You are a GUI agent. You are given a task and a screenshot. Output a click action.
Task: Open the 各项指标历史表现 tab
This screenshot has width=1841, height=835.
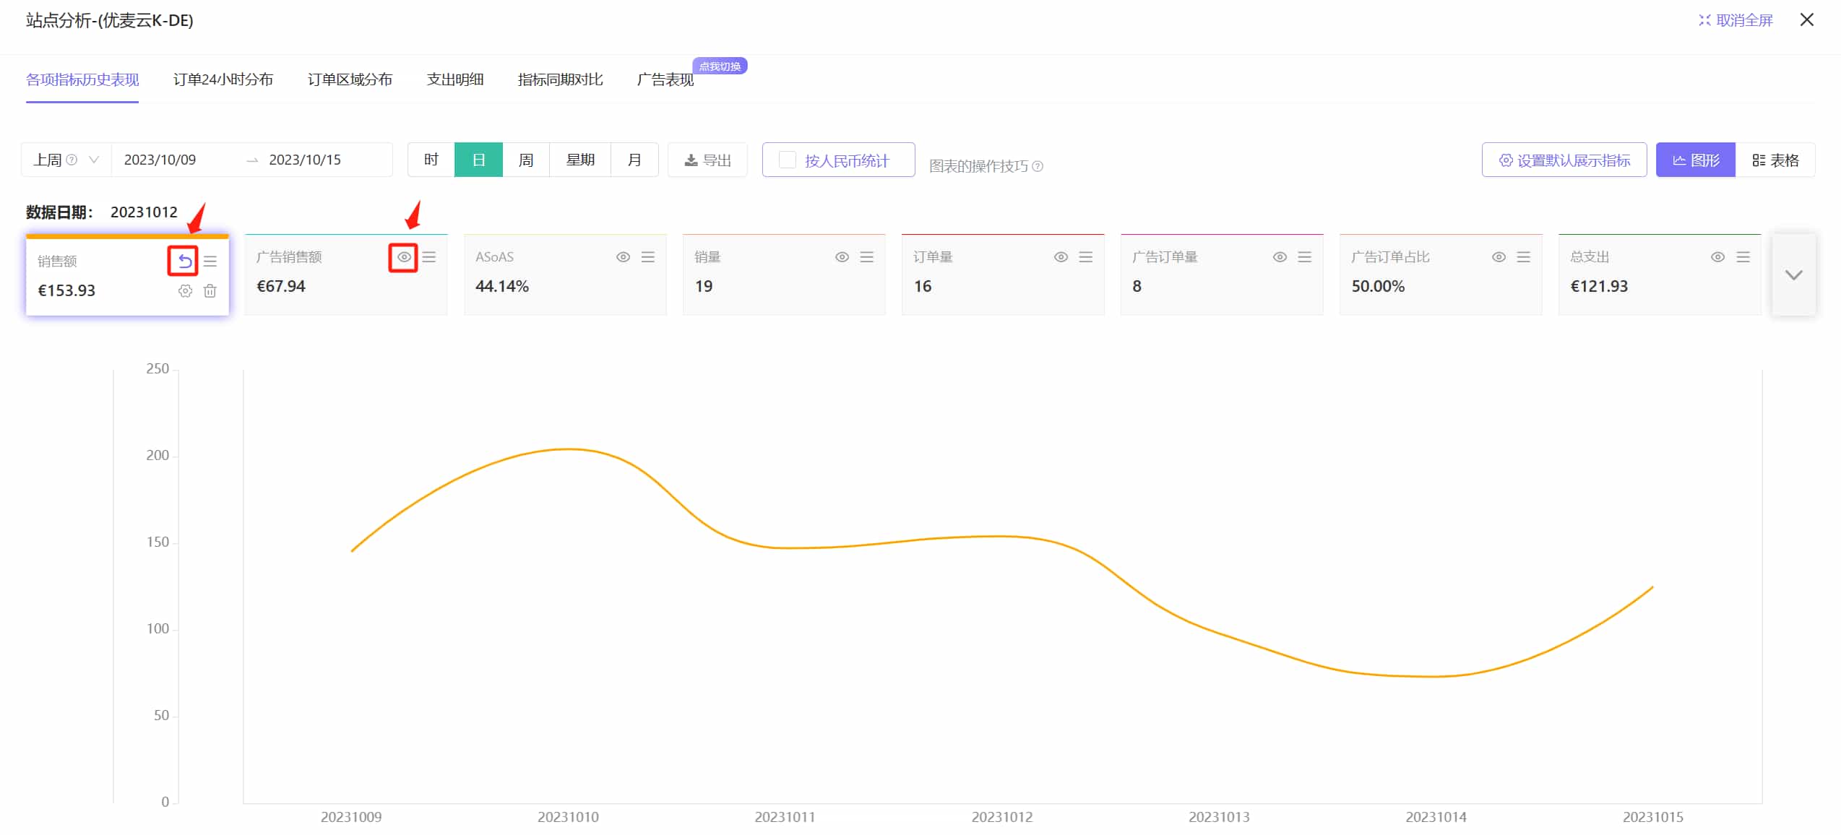click(x=82, y=79)
